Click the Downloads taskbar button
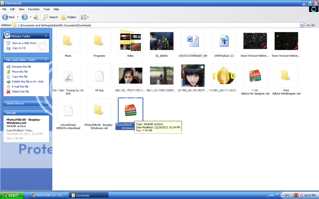This screenshot has width=319, height=199. (x=88, y=195)
